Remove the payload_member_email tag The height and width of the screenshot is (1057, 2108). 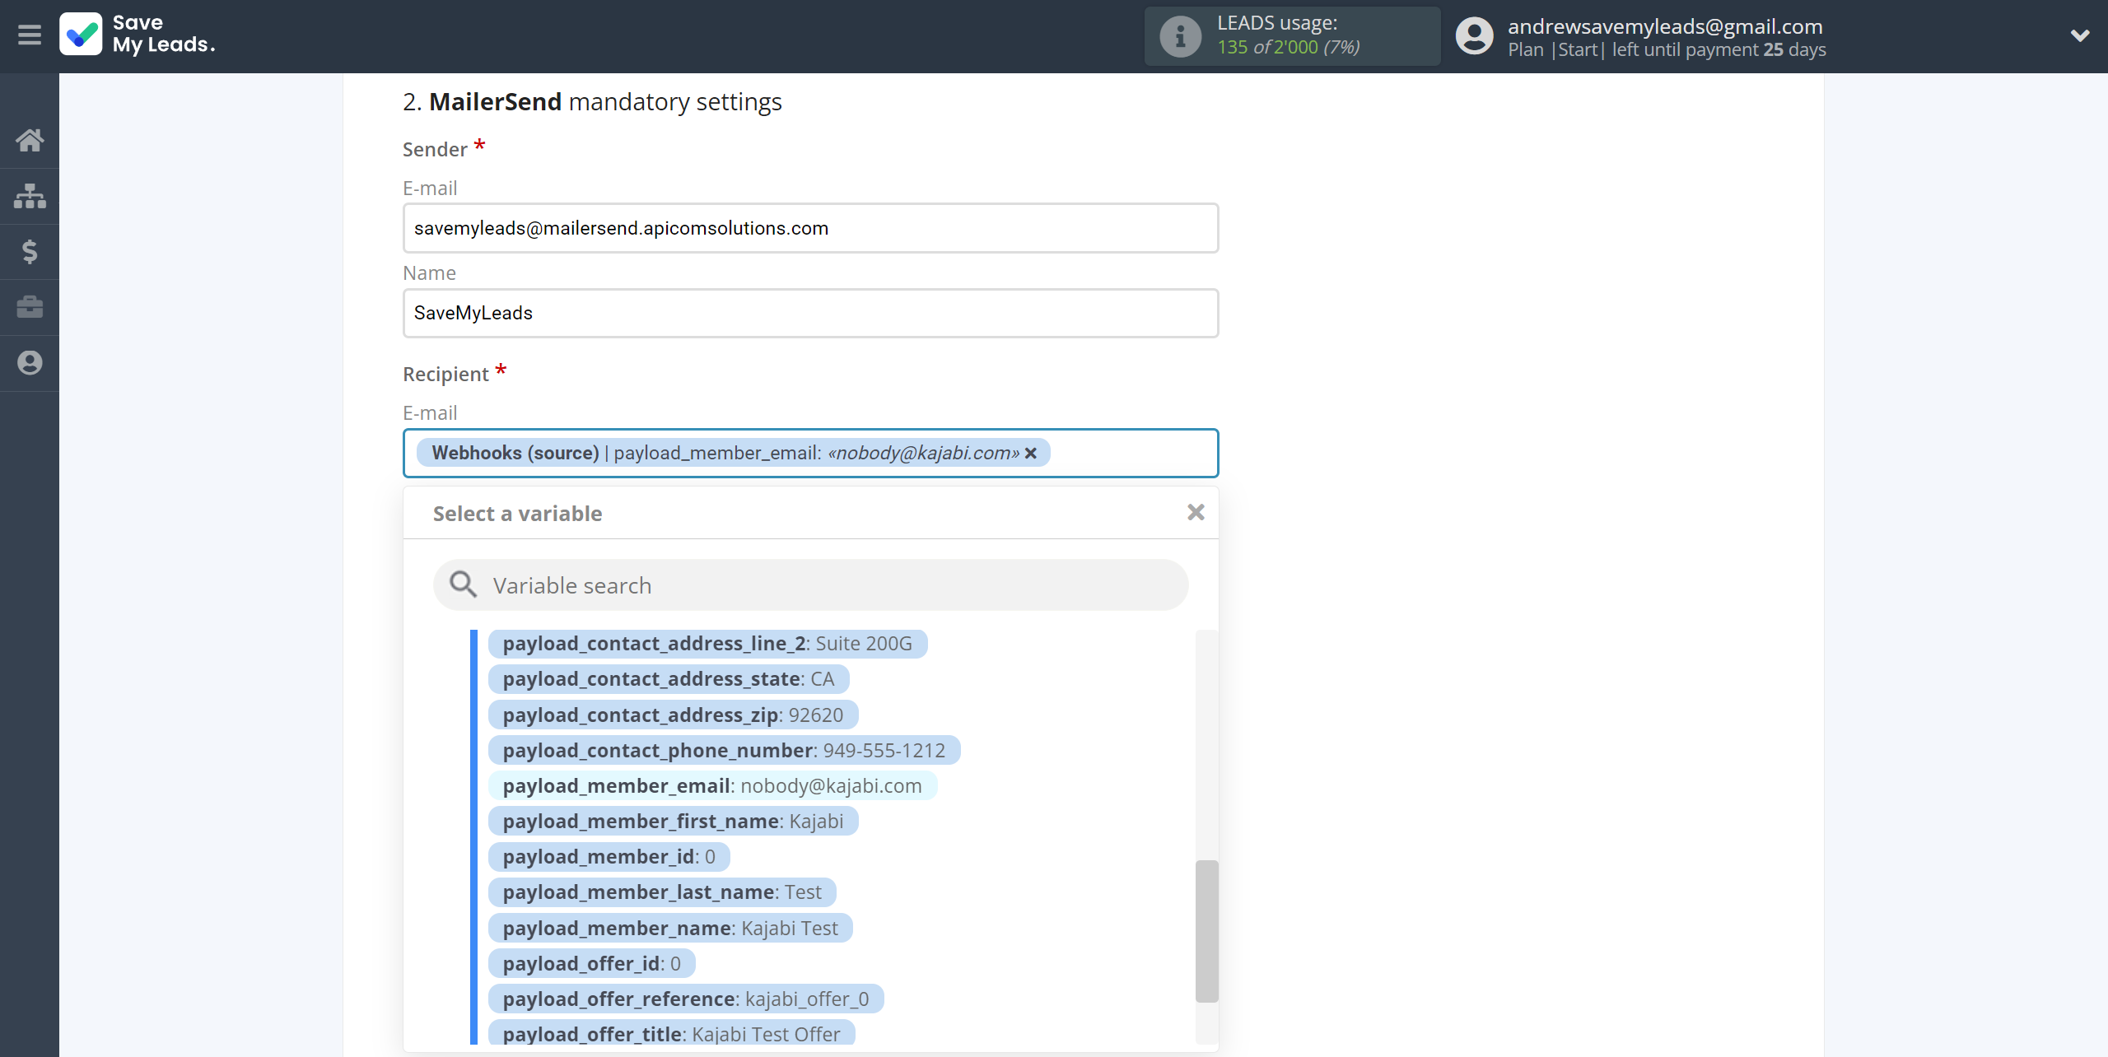(1031, 453)
